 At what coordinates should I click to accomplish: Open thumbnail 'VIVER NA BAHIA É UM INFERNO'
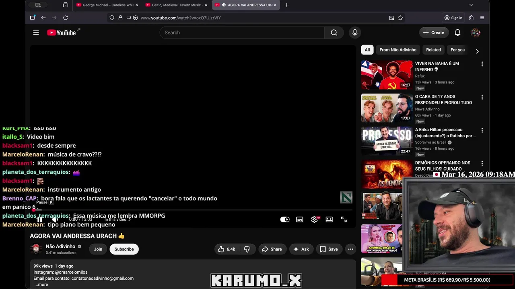[387, 75]
